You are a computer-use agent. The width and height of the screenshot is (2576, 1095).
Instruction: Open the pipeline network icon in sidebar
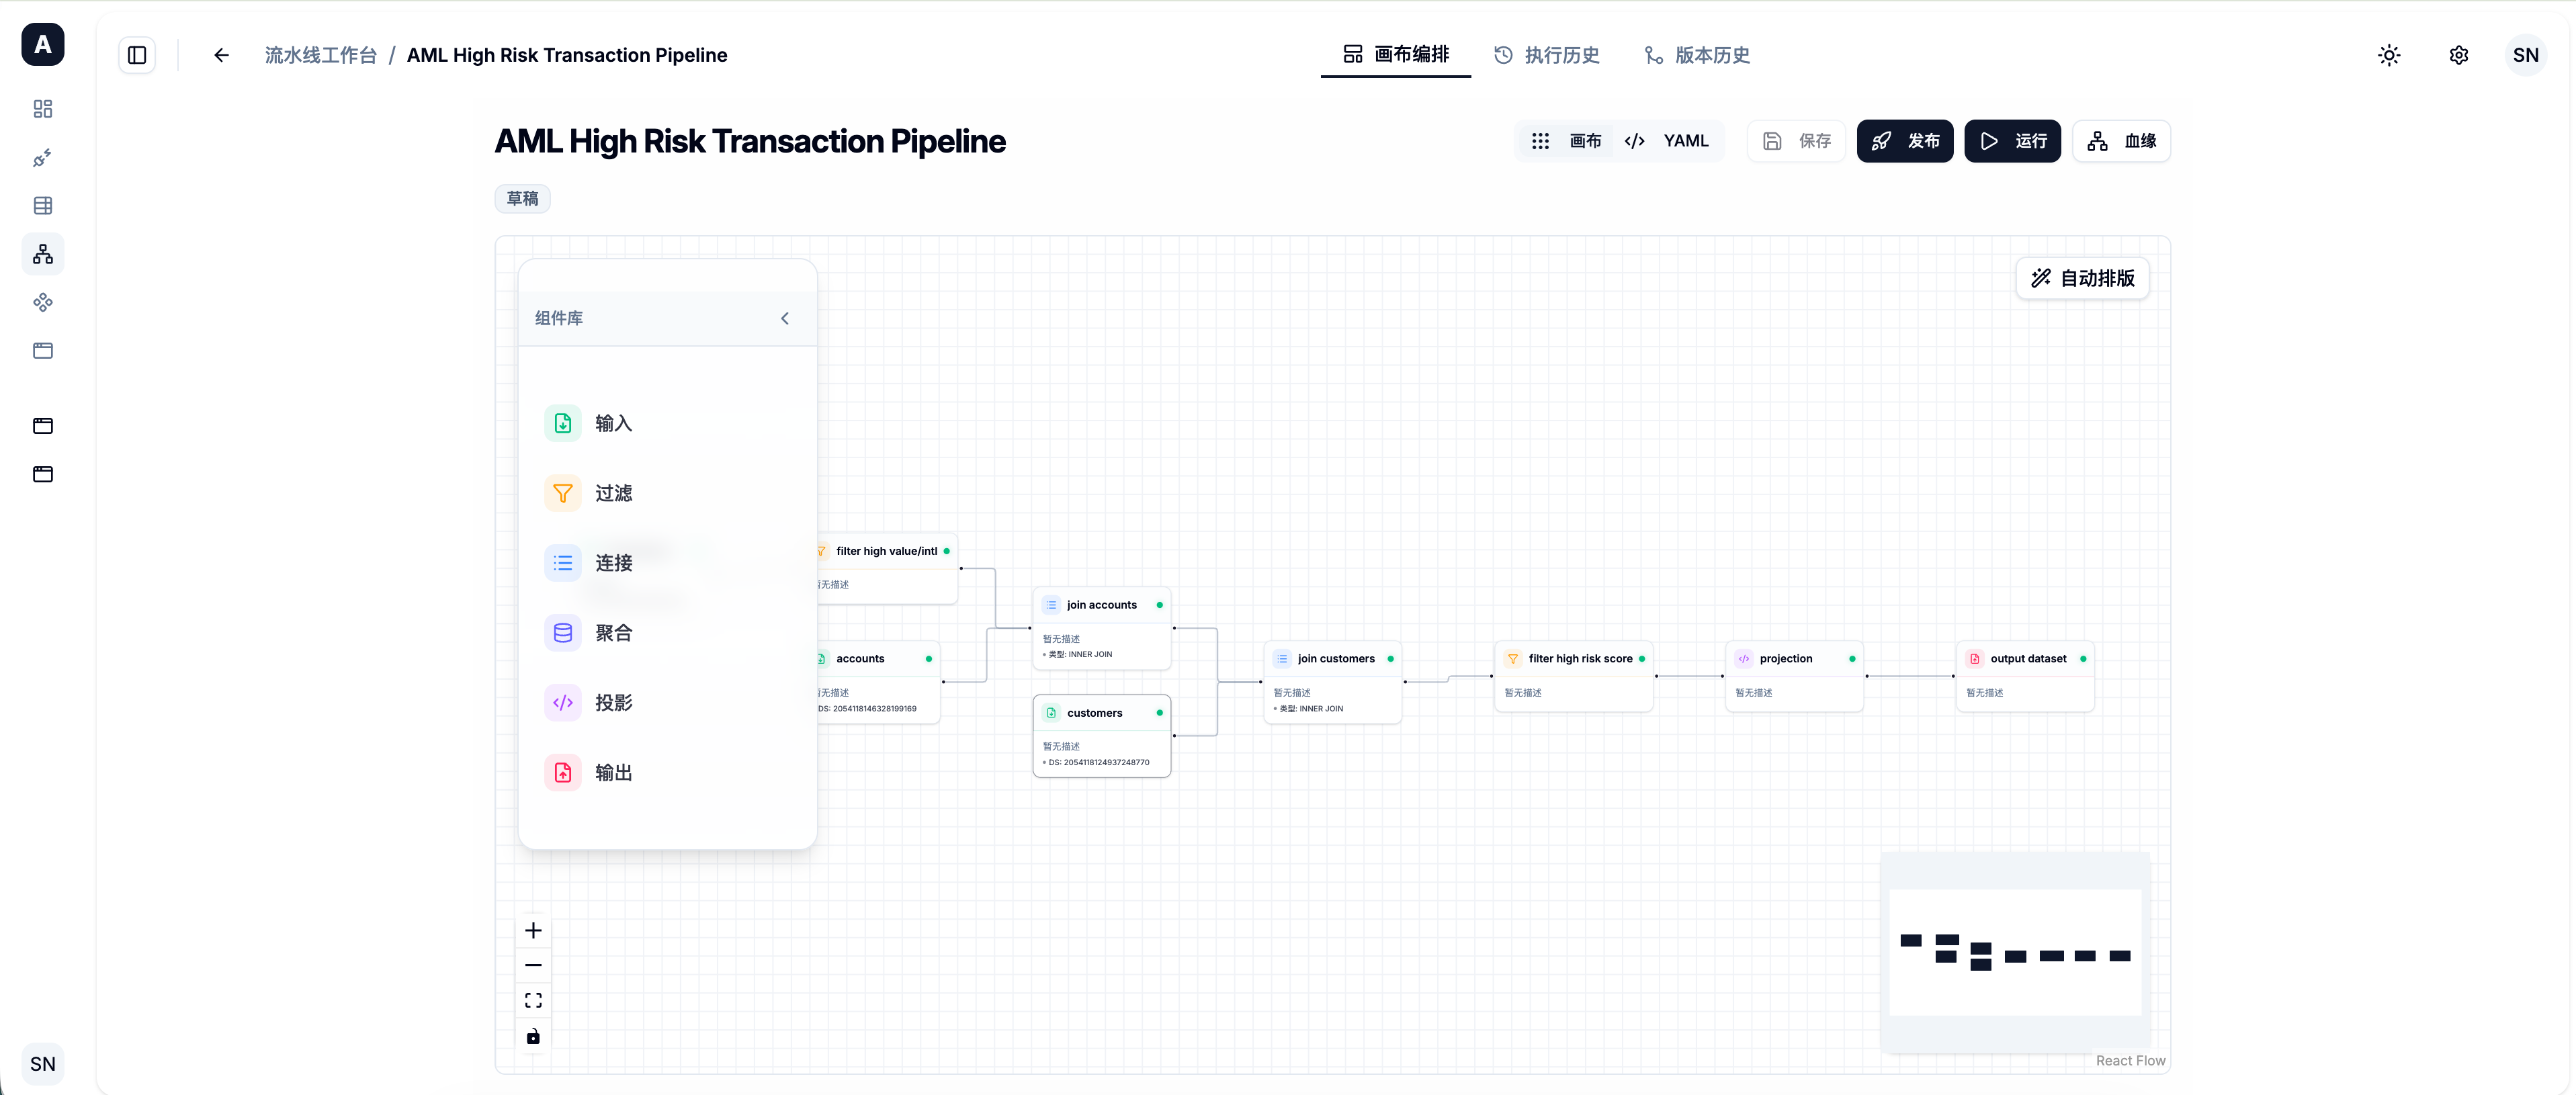tap(43, 254)
